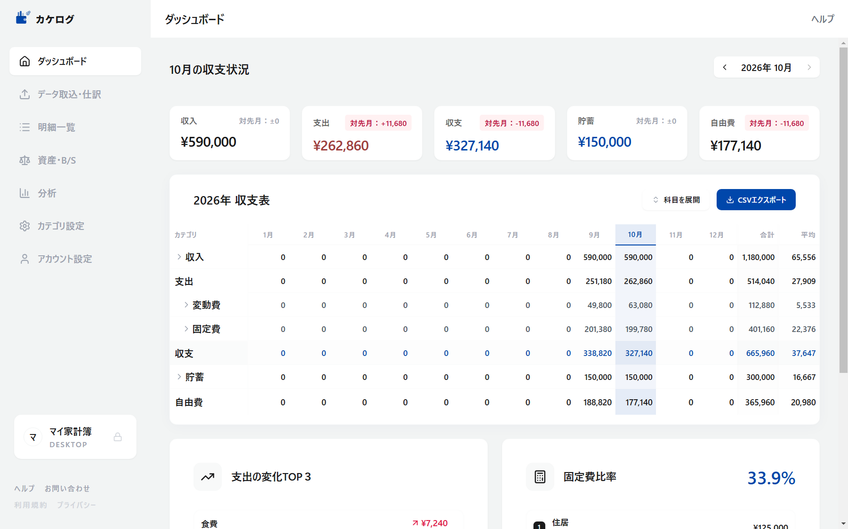This screenshot has height=529, width=848.
Task: Click 科目を展開 to expand categories
Action: (x=676, y=200)
